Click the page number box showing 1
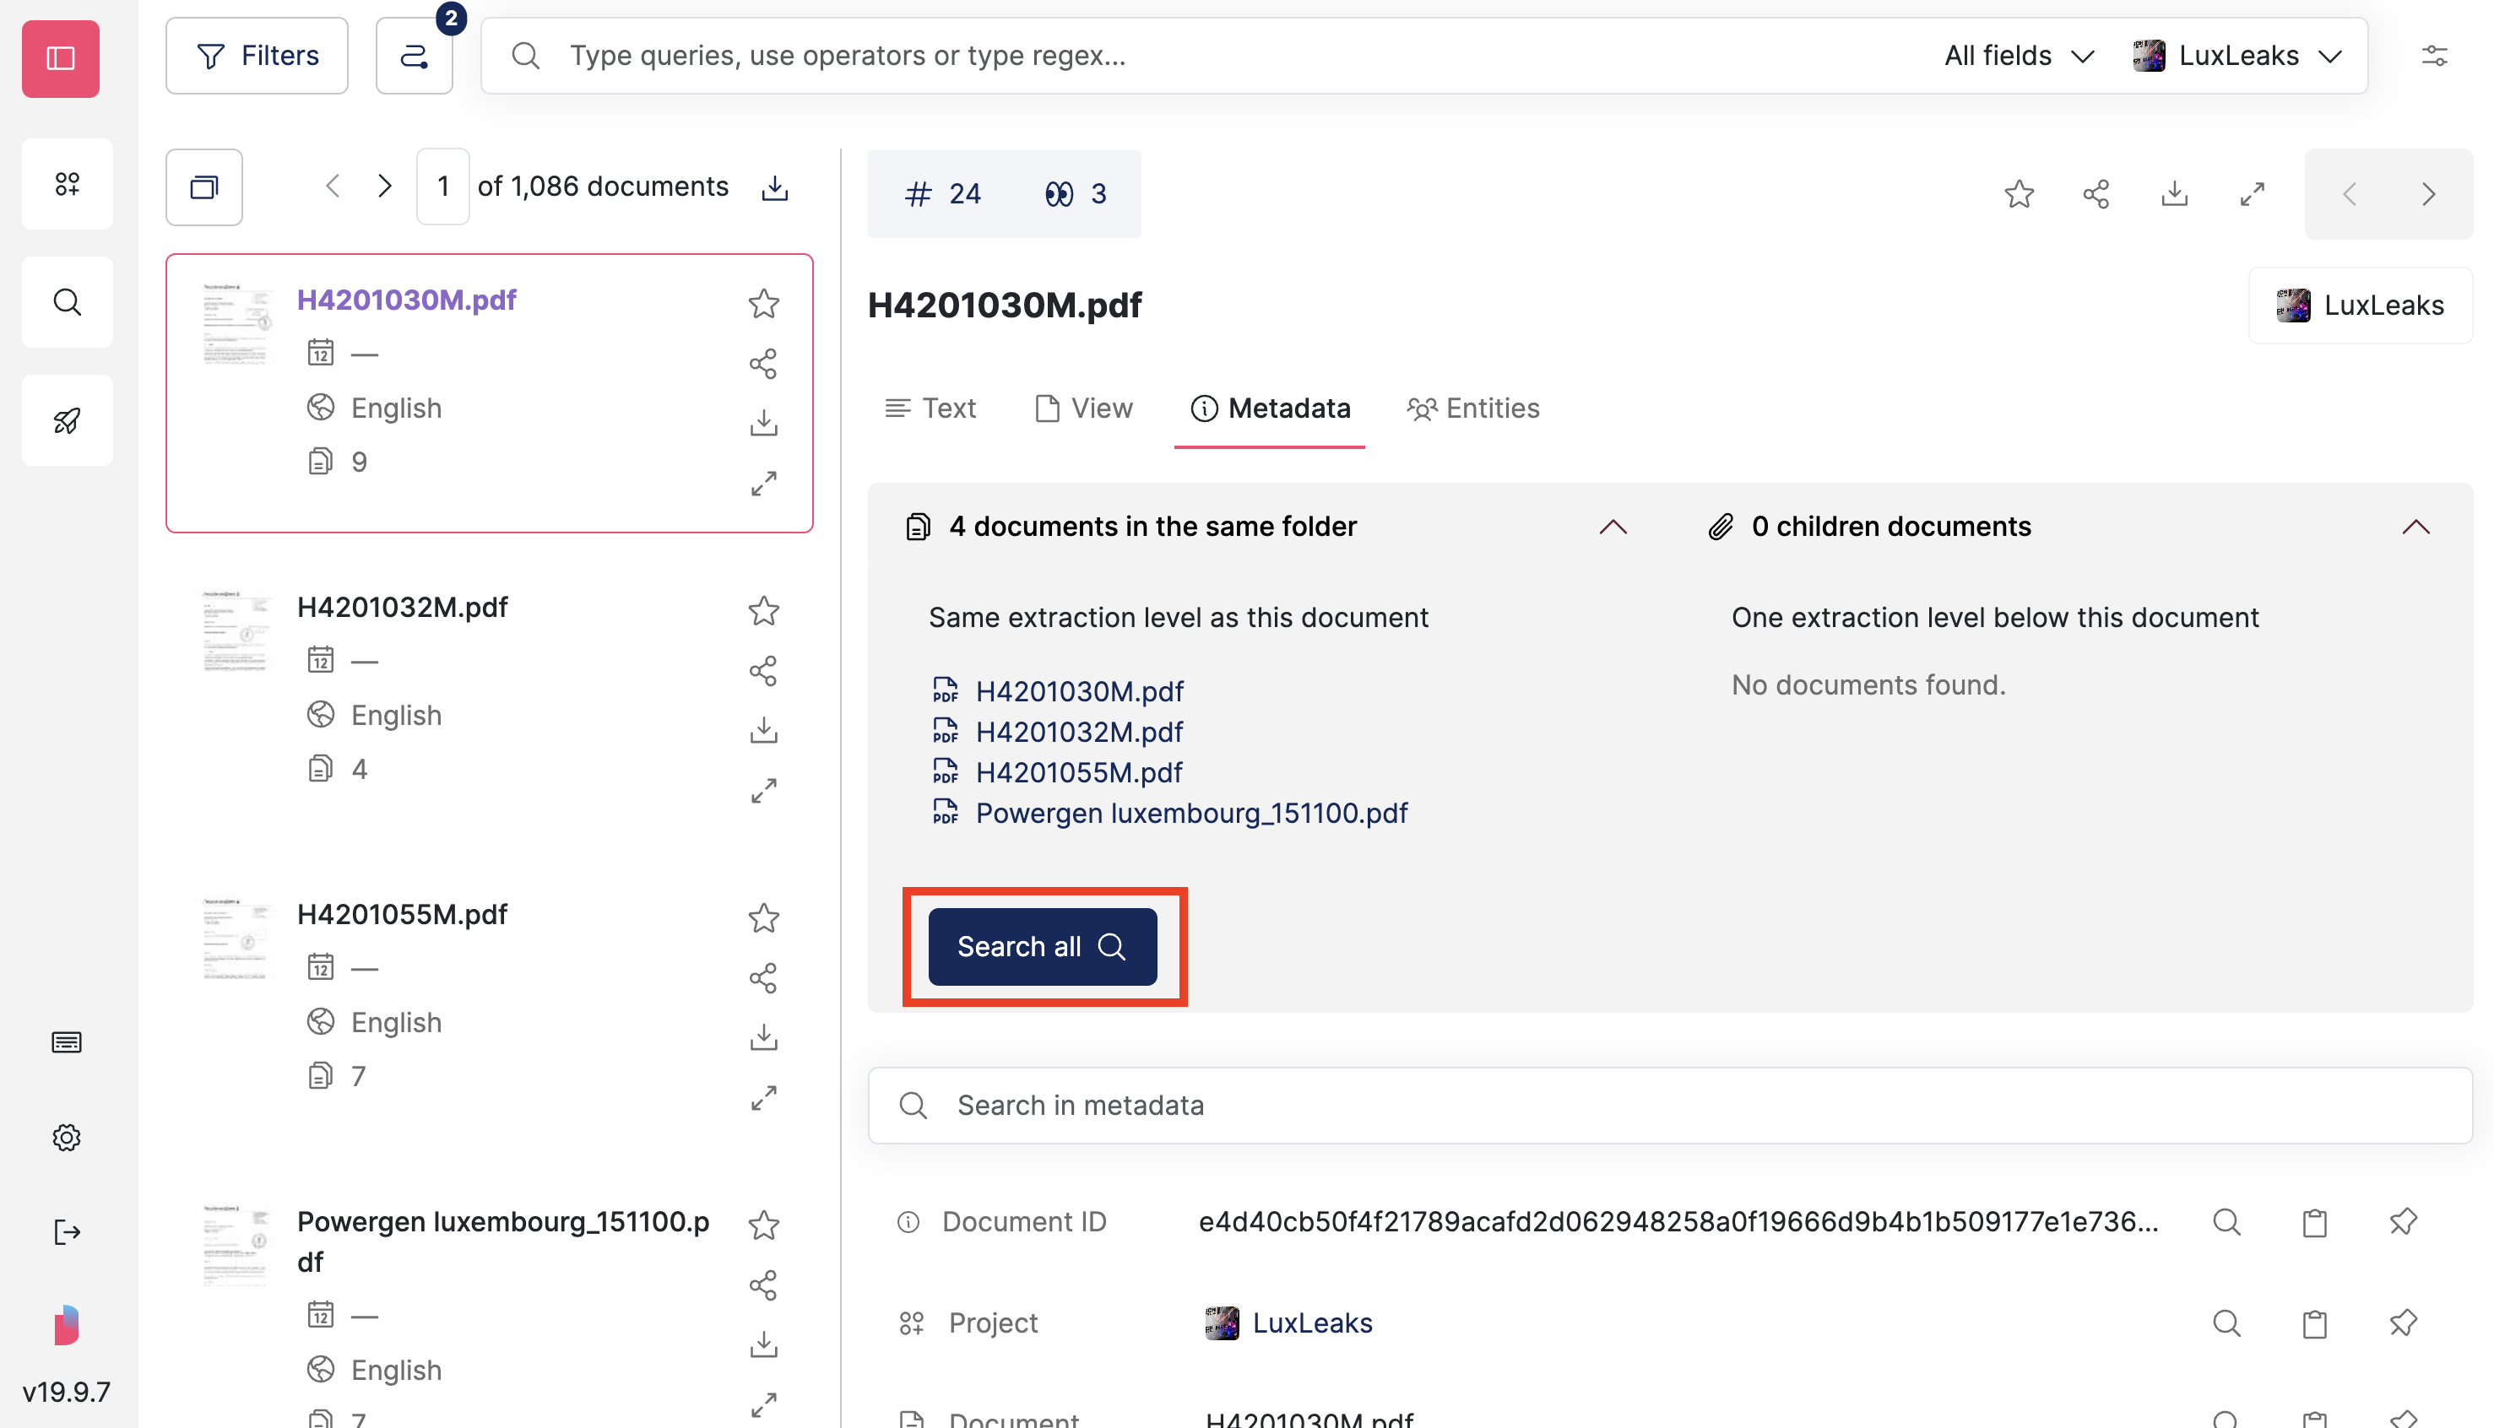The height and width of the screenshot is (1428, 2494). 442,187
